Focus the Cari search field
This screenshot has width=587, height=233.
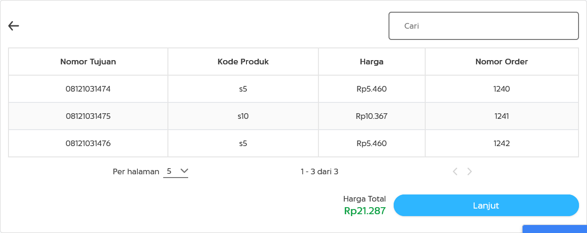pyautogui.click(x=484, y=26)
